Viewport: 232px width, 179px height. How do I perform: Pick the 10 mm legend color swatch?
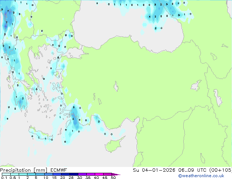(49, 174)
